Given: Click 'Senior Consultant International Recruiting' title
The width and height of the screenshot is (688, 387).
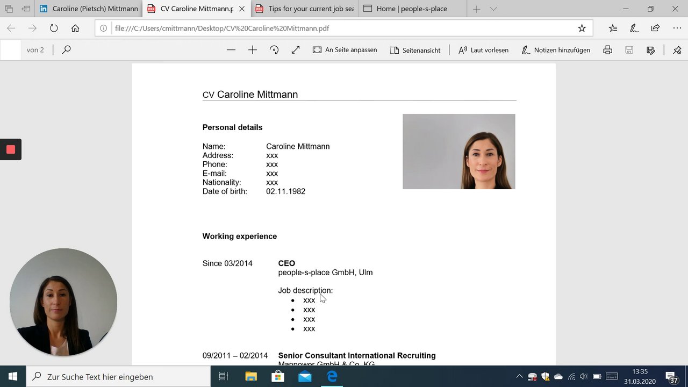Looking at the screenshot, I should [x=357, y=355].
